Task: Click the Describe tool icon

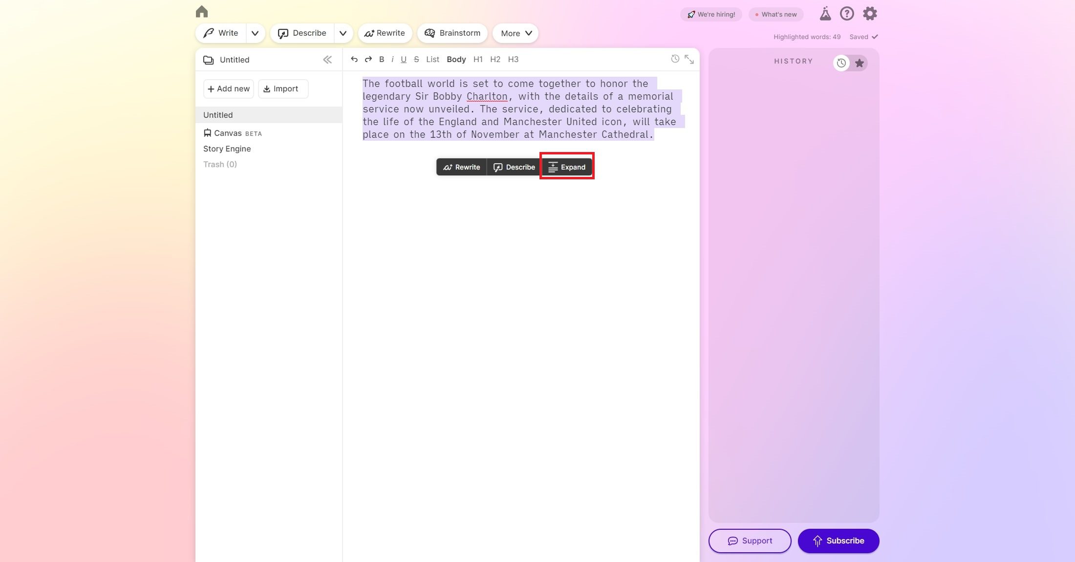Action: [x=497, y=167]
